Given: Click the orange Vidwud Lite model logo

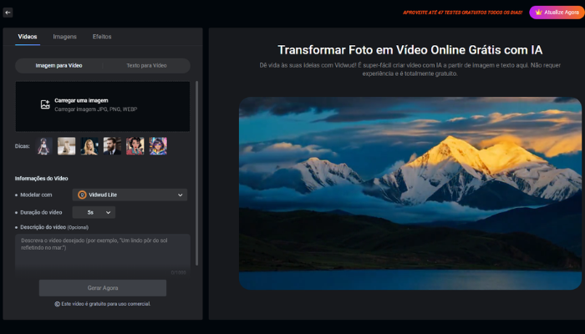Looking at the screenshot, I should pos(82,195).
